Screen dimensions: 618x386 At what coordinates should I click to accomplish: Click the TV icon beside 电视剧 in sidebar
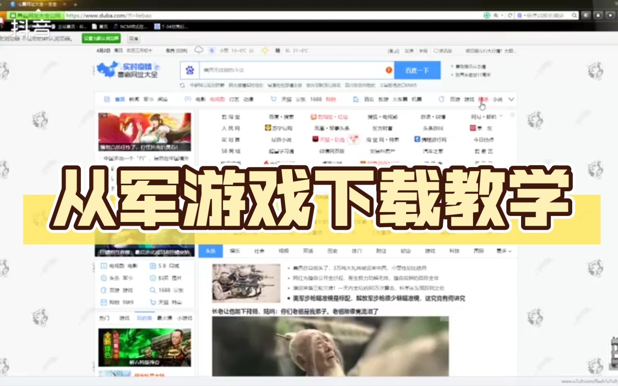pyautogui.click(x=104, y=266)
